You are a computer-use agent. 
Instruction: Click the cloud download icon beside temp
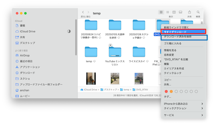(x=94, y=61)
